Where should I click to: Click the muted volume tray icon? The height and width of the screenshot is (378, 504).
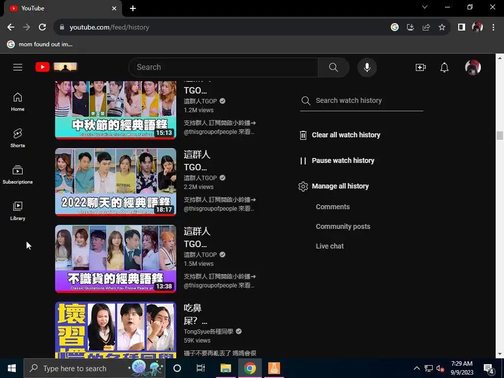[441, 368]
